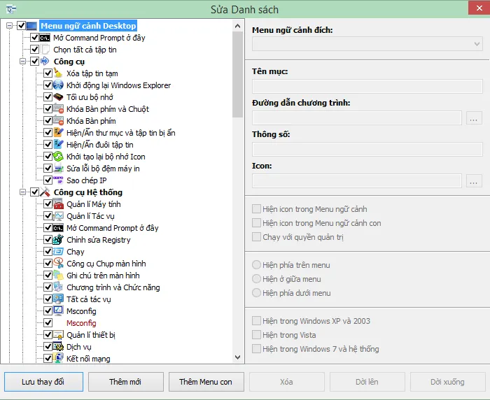
Task: Tick Hiện trong Windows XP và 2003 checkbox
Action: [x=257, y=321]
